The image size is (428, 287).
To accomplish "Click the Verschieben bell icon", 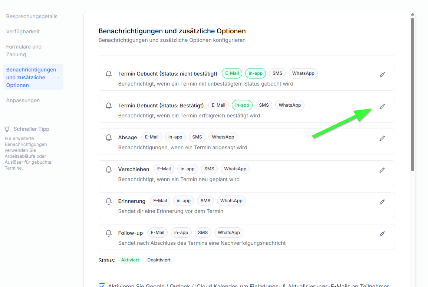I will pos(109,170).
